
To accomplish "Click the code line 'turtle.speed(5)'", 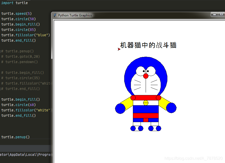I will [x=16, y=14].
